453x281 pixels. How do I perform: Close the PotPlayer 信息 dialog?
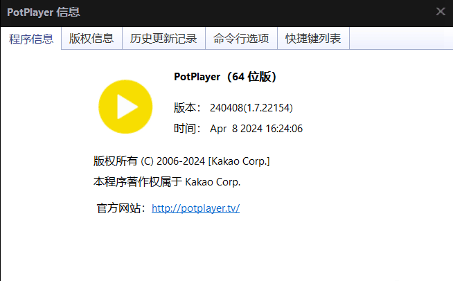click(441, 12)
